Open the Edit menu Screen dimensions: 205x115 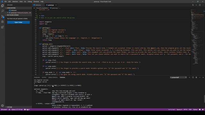click(9, 2)
